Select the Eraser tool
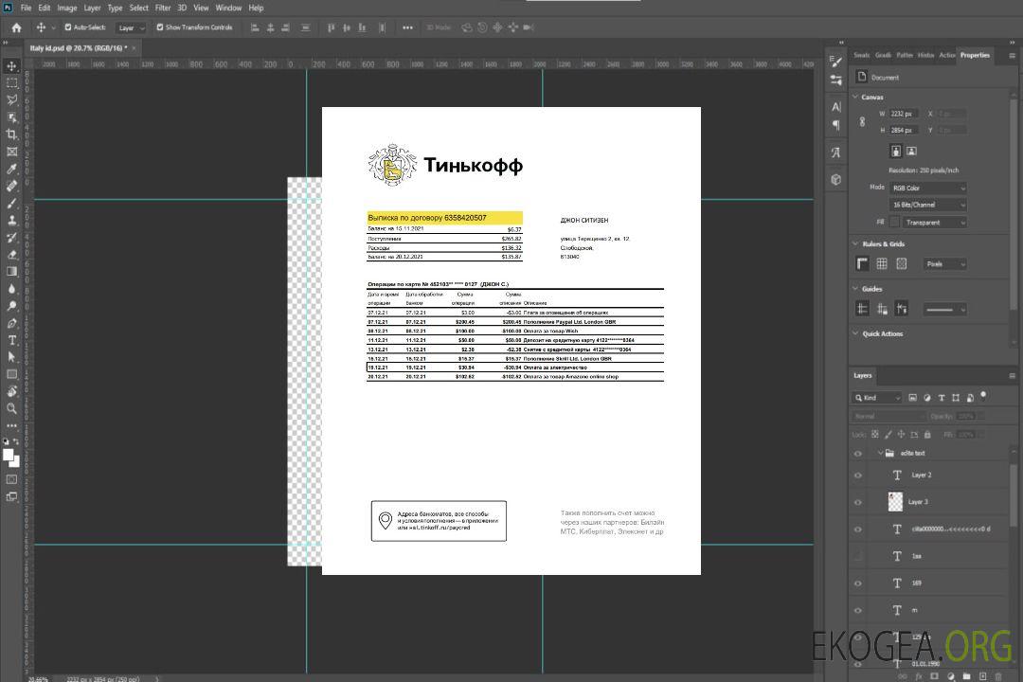 (11, 254)
